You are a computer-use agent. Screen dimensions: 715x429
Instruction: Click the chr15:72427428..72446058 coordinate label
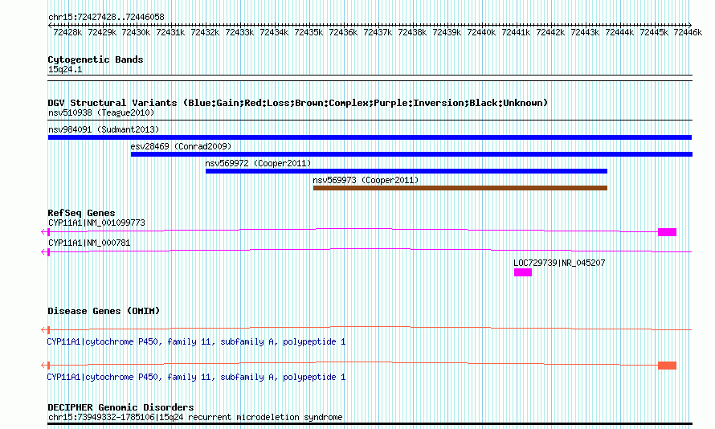coord(106,17)
